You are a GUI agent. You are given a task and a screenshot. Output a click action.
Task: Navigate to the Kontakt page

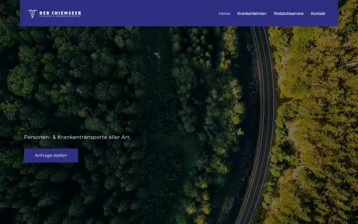(x=318, y=14)
